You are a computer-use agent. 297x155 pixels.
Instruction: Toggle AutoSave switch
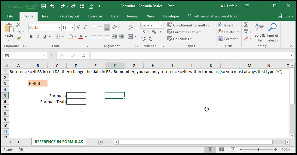point(31,6)
